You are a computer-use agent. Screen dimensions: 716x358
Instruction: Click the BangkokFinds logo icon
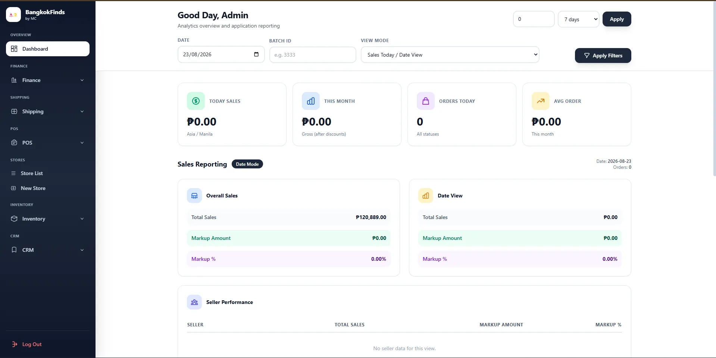click(13, 15)
